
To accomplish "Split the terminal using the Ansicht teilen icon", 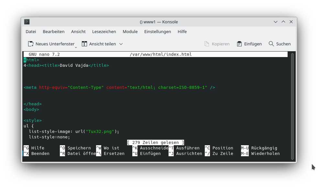I will coord(84,43).
